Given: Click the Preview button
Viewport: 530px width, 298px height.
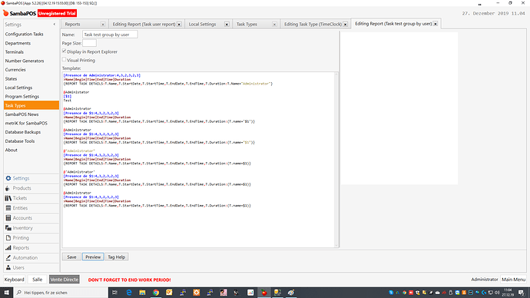Looking at the screenshot, I should (x=93, y=257).
